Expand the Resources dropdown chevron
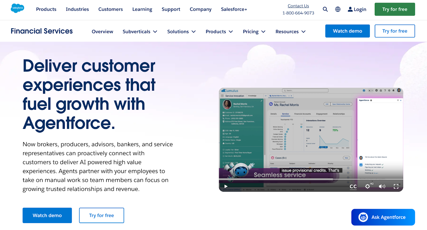This screenshot has width=427, height=230. [303, 32]
